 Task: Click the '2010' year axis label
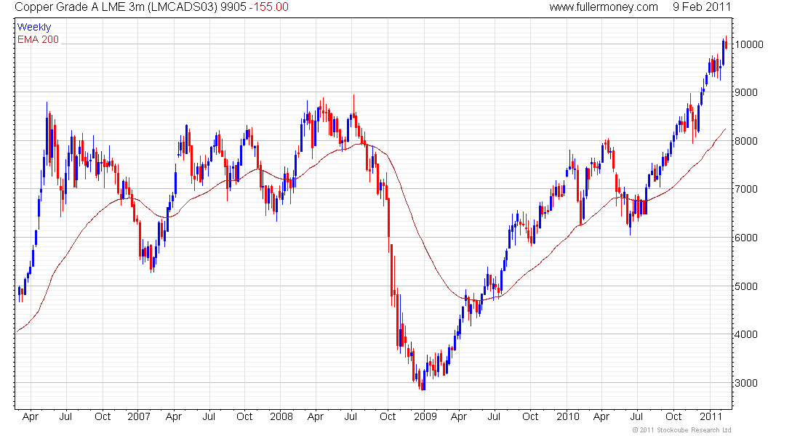(x=568, y=416)
